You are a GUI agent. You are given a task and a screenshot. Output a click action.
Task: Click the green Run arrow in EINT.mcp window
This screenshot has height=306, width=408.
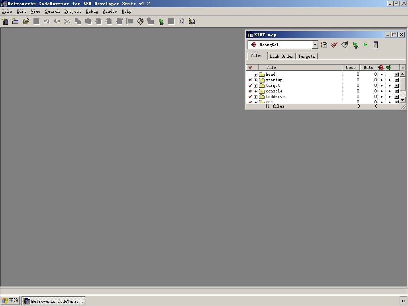point(366,45)
